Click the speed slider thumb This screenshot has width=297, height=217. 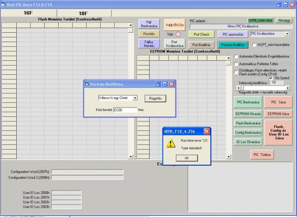pyautogui.click(x=242, y=88)
